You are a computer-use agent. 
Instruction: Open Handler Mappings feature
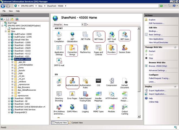pyautogui.click(x=98, y=96)
